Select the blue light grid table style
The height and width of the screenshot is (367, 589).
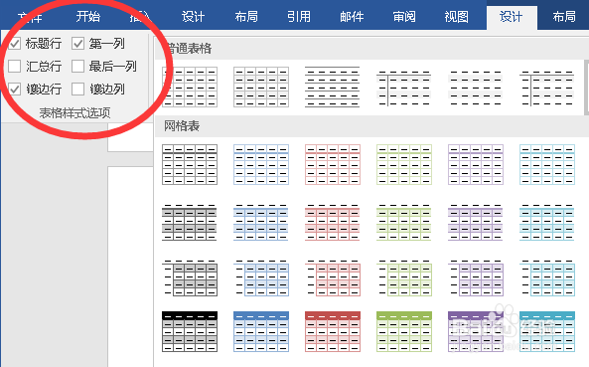pyautogui.click(x=261, y=164)
